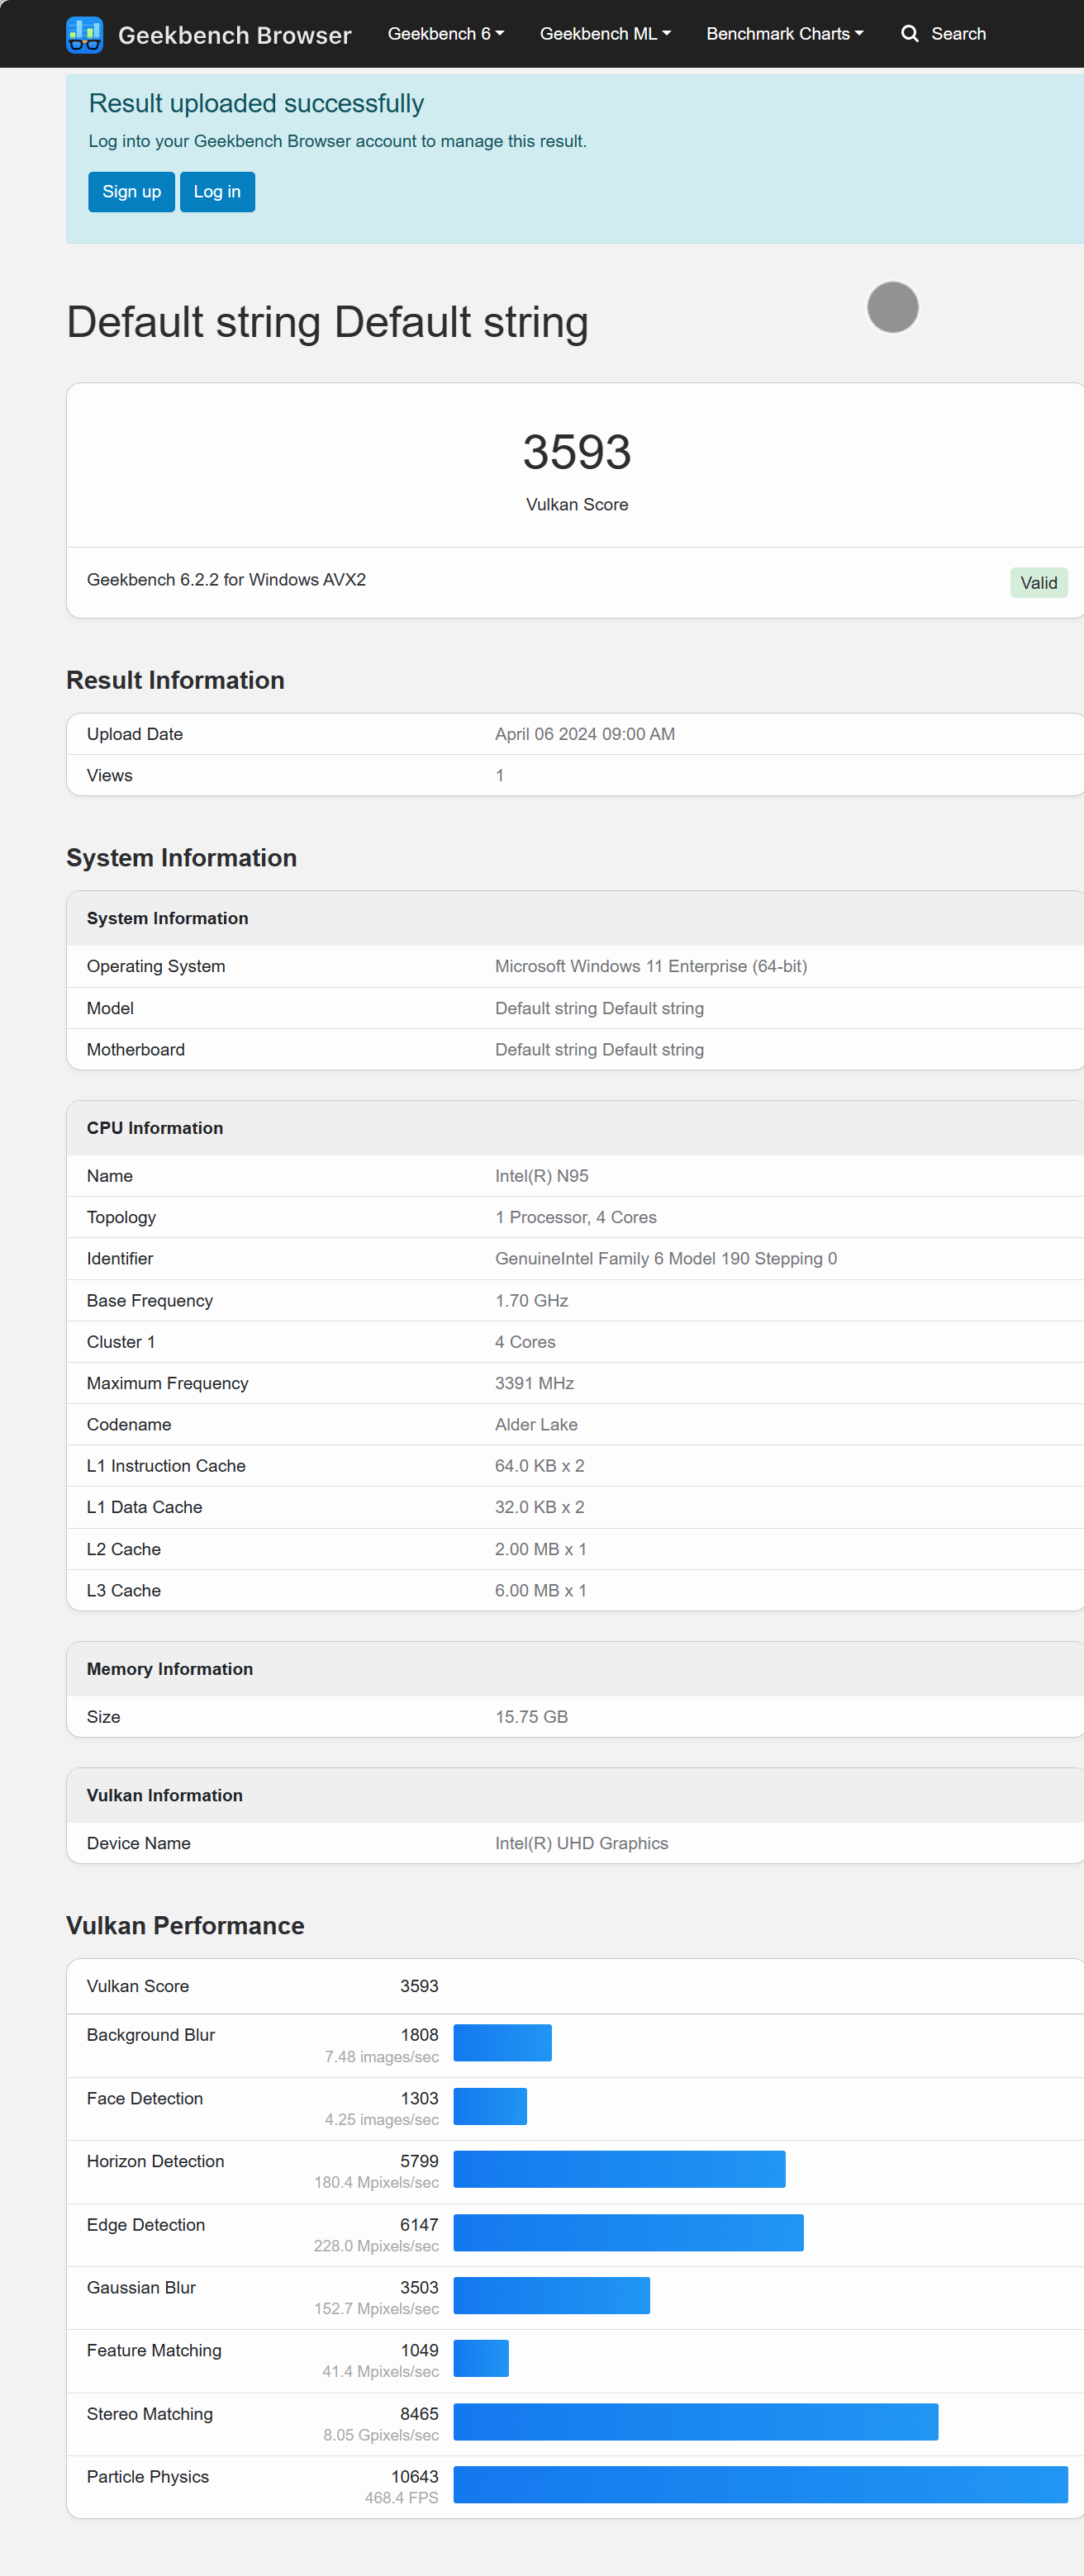Select L2 Cache value '2.00 MB x 1'
Viewport: 1084px width, 2576px height.
pos(541,1549)
